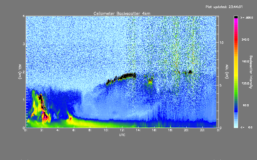This screenshot has height=160, width=257.
Task: Click the '10' tick on the kft axis
Action: pos(221,43)
